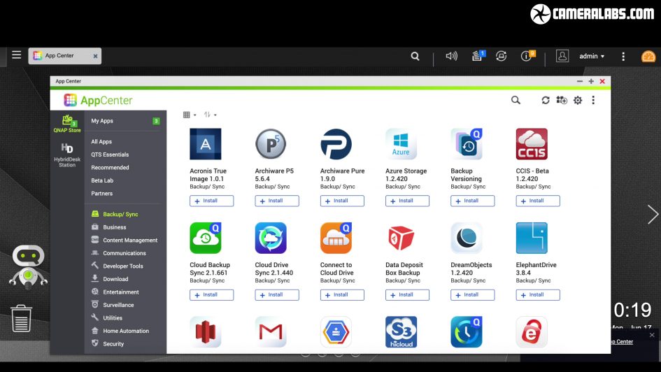661x372 pixels.
Task: Install Archiware P5 5.6.4
Action: pos(277,201)
